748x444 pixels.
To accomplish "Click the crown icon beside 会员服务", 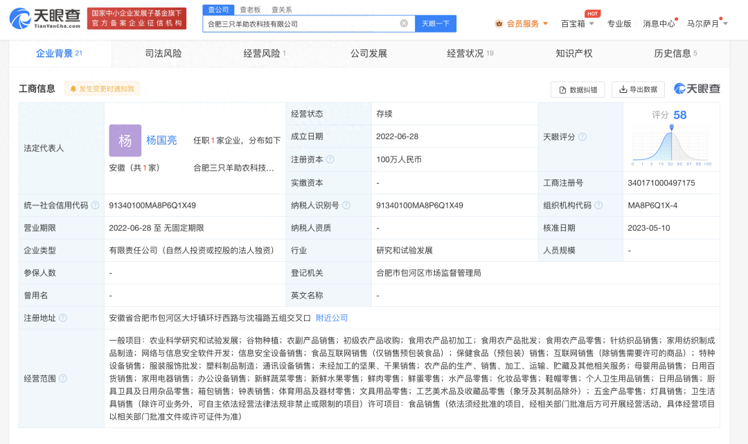I will 499,24.
